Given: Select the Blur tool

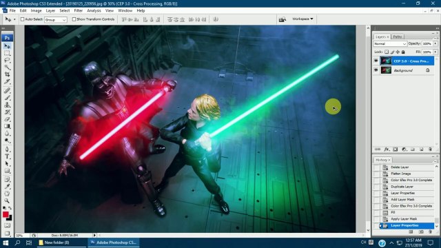Looking at the screenshot, I should [x=7, y=133].
